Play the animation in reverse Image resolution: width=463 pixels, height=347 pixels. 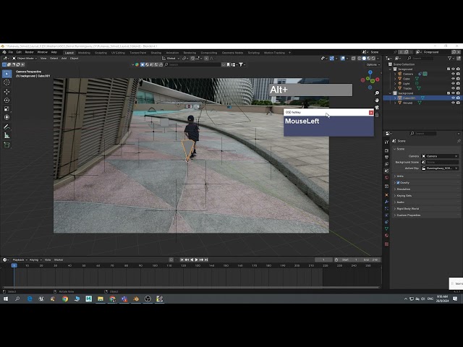tap(192, 260)
